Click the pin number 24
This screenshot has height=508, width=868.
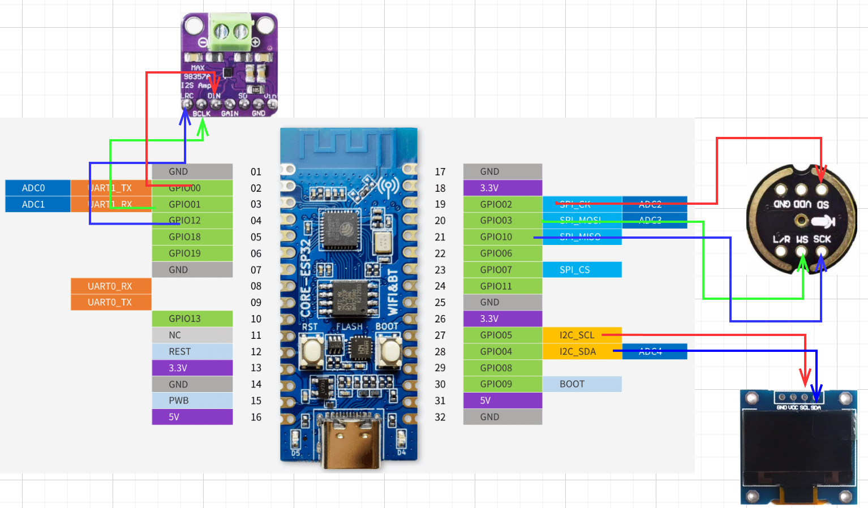440,286
